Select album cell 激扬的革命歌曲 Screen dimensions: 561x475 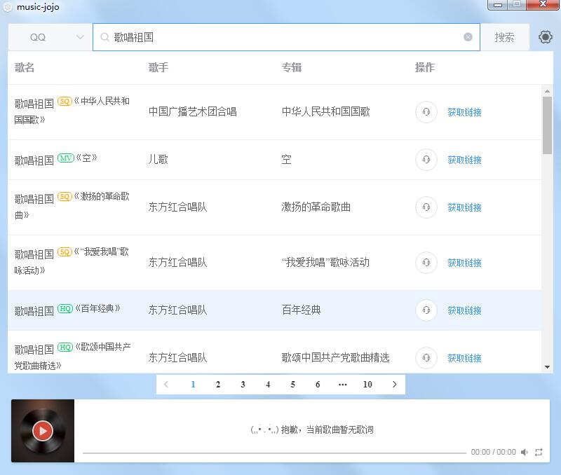pyautogui.click(x=316, y=207)
